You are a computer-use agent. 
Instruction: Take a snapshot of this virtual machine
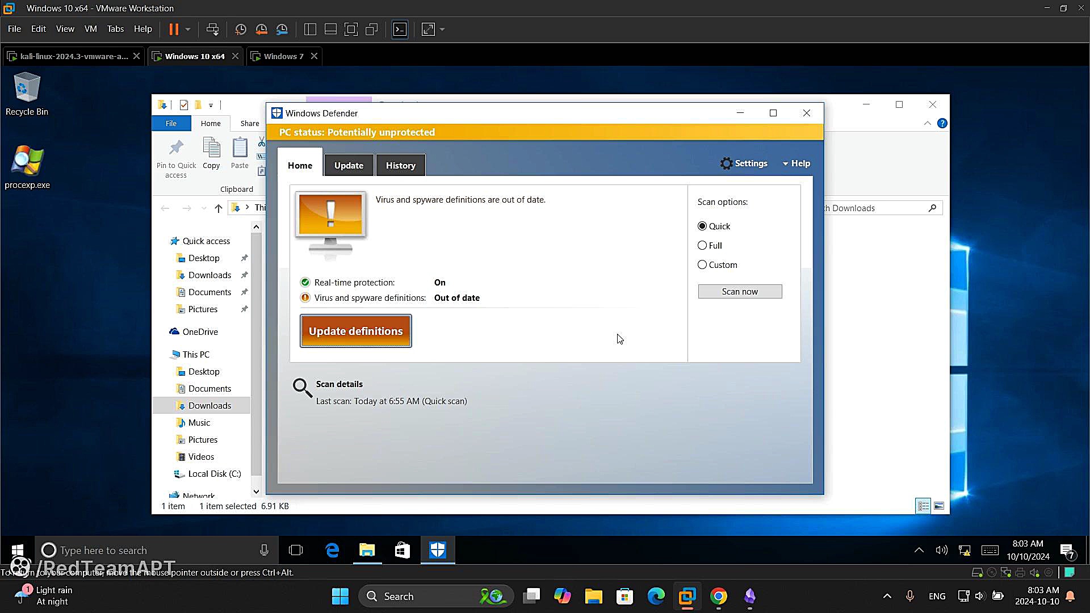click(x=241, y=29)
